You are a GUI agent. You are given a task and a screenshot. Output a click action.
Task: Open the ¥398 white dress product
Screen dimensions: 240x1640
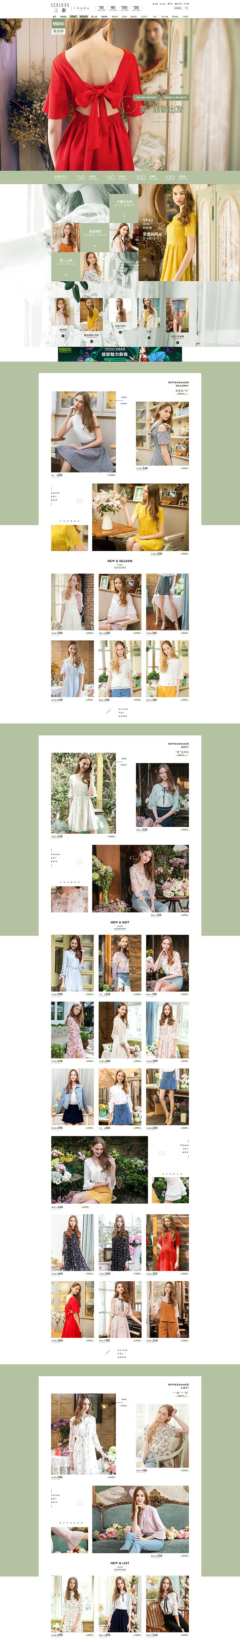coord(72,602)
